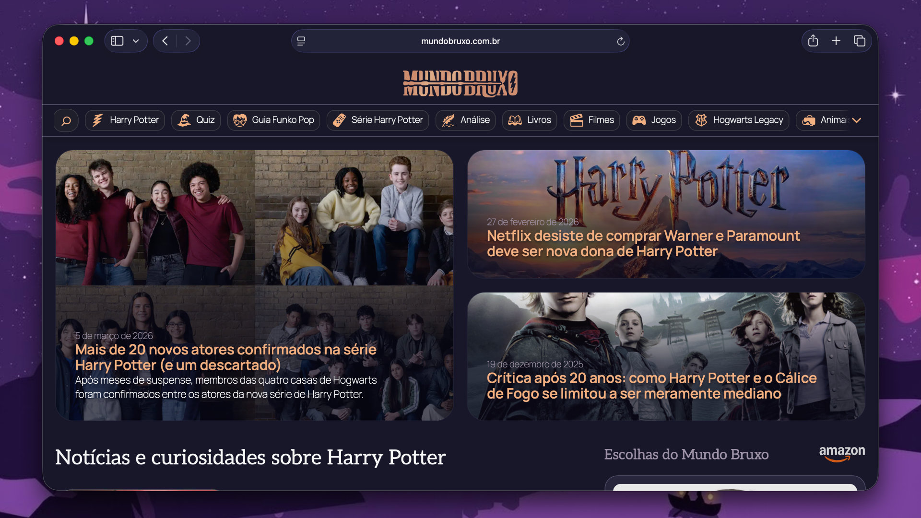Image resolution: width=921 pixels, height=518 pixels.
Task: Click the reload page icon
Action: pos(620,41)
